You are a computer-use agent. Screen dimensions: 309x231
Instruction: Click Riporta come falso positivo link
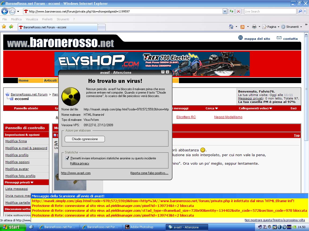coord(149,173)
